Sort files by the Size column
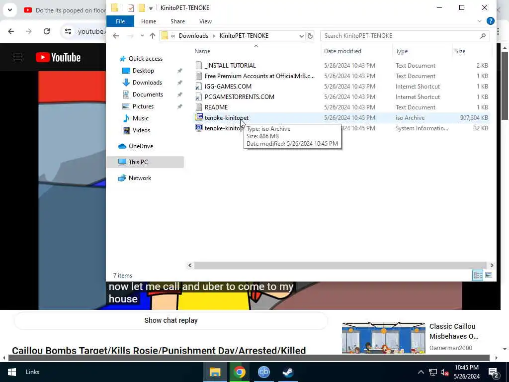This screenshot has height=382, width=509. click(x=460, y=51)
